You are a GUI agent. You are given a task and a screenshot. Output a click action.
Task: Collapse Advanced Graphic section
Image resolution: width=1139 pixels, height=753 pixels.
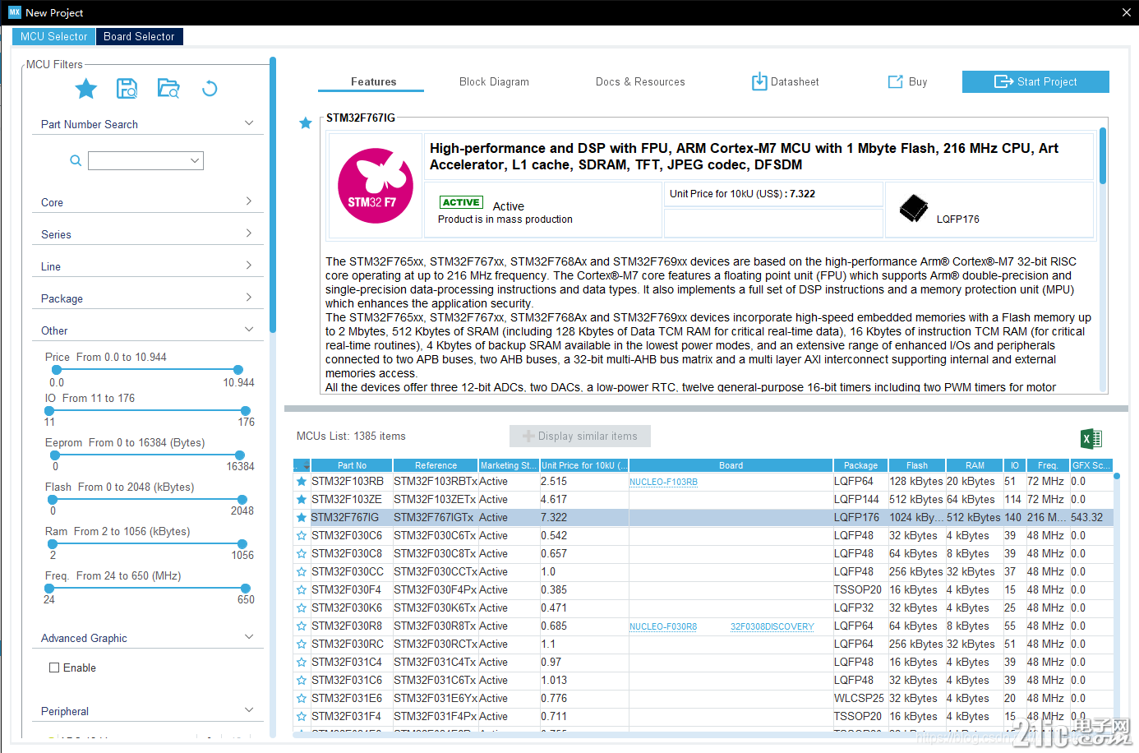tap(249, 637)
